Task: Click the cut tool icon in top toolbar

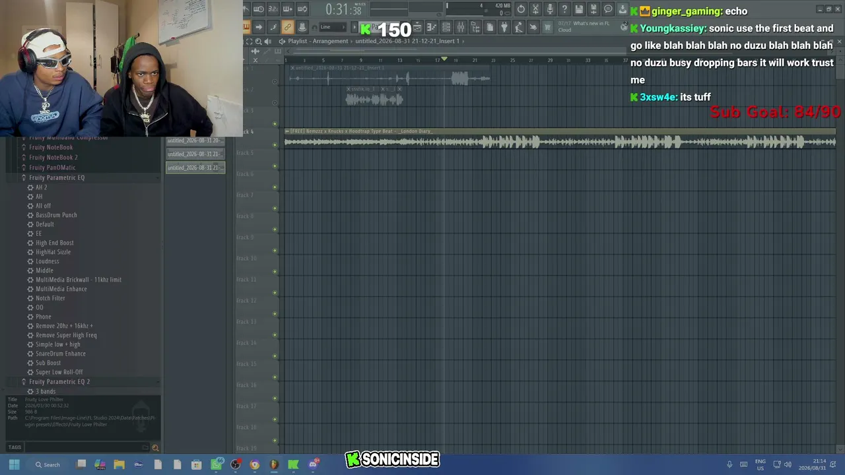Action: pyautogui.click(x=535, y=9)
